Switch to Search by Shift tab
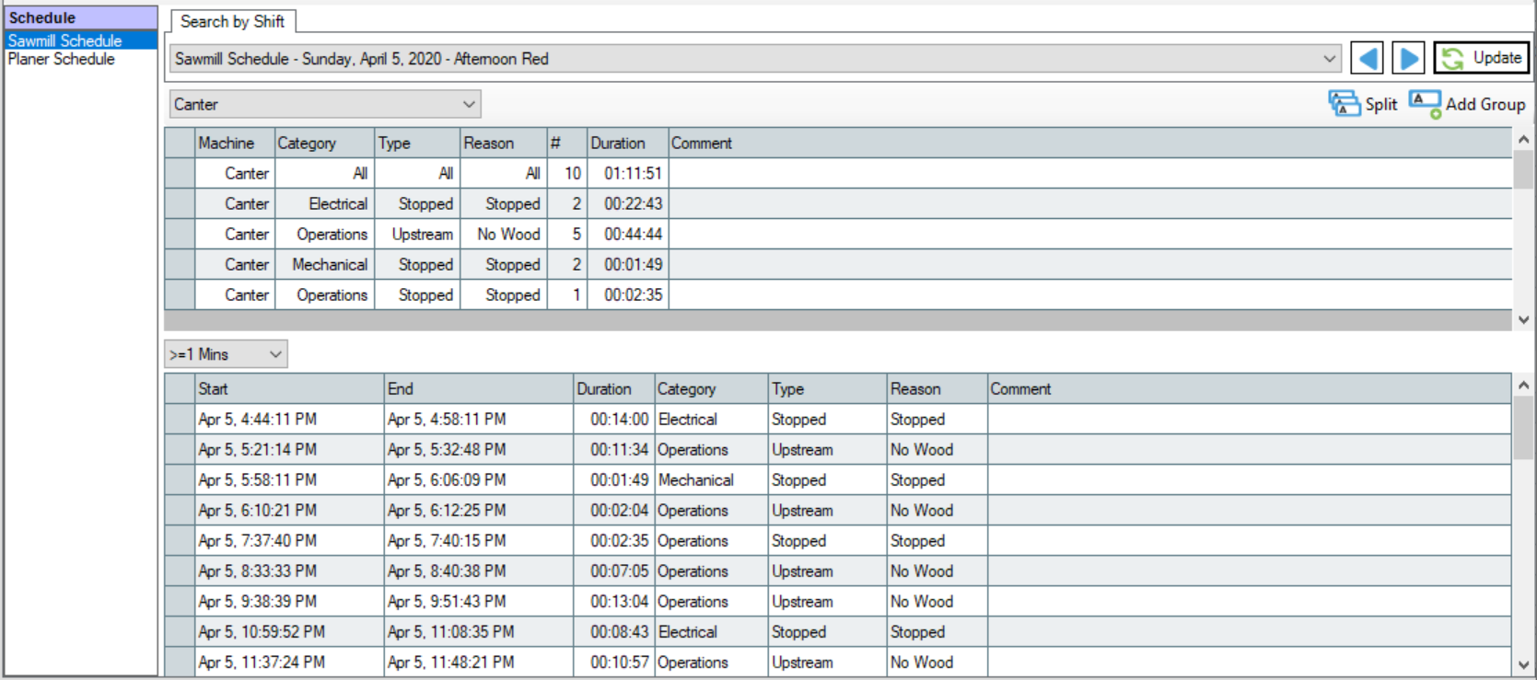 (x=232, y=21)
